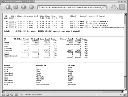Viewport: 128px width, 97px height.
Task: Click the Reload page button
Action: [23, 7]
